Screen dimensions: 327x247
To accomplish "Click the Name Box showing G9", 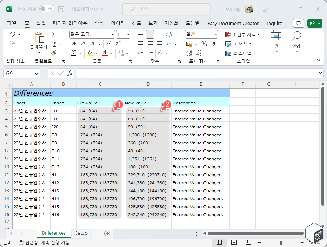I will (22, 73).
